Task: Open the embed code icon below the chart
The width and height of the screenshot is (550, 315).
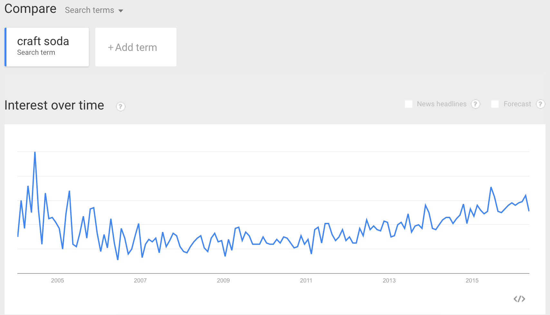Action: point(519,299)
